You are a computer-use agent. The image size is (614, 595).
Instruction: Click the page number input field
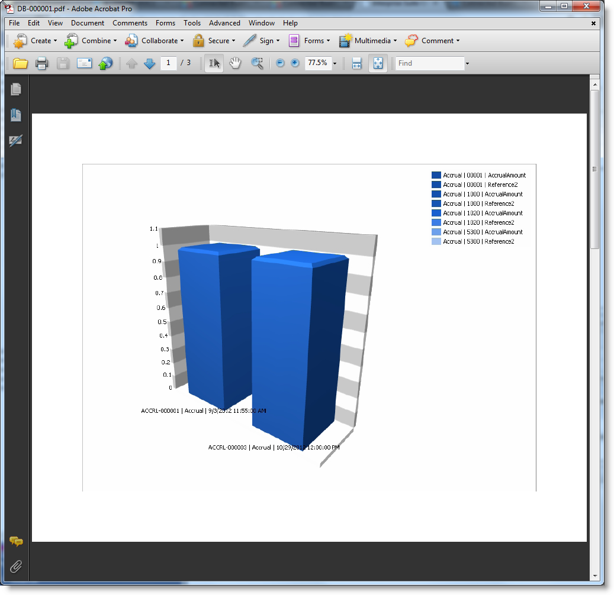pos(169,63)
